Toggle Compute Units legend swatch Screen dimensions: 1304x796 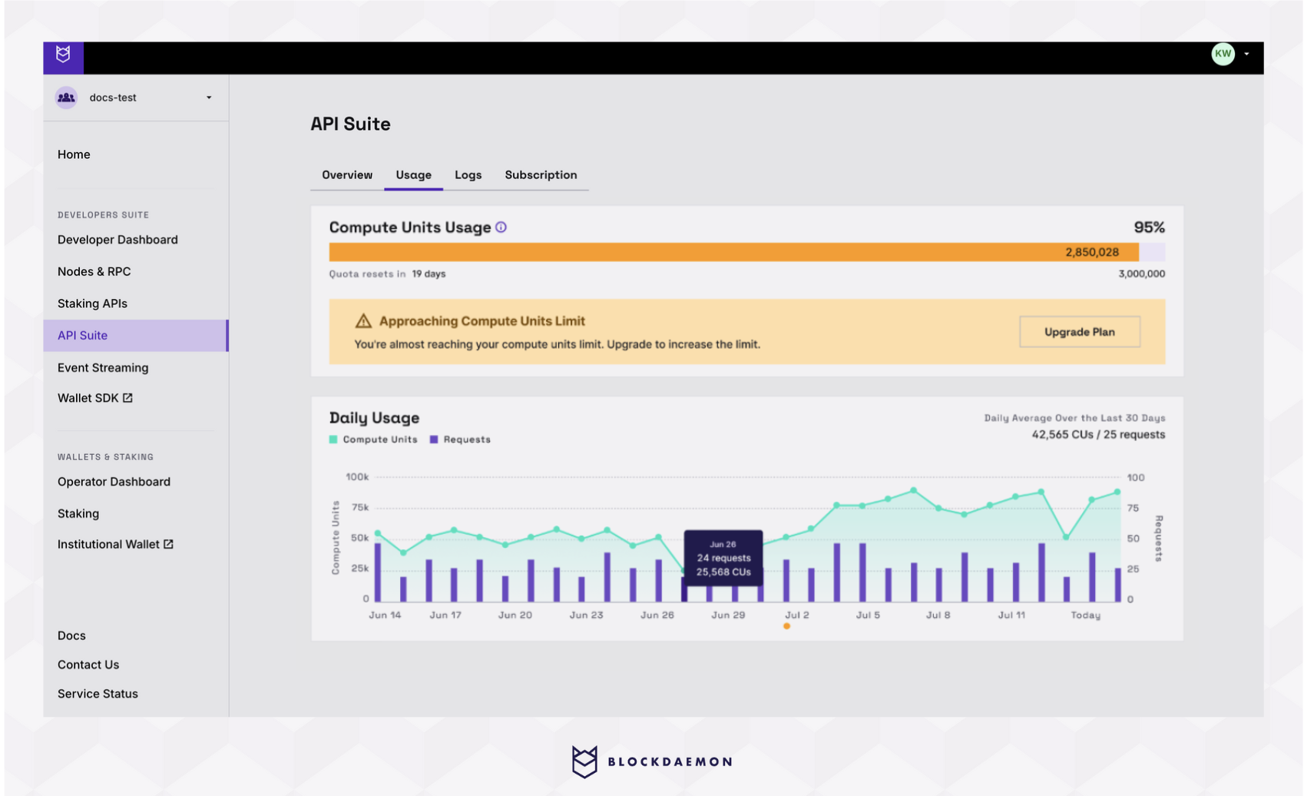pyautogui.click(x=333, y=439)
